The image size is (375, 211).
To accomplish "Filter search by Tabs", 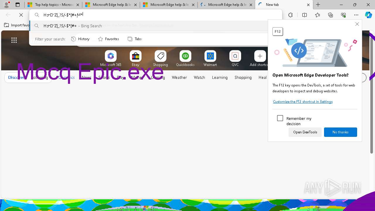I will coord(134,39).
